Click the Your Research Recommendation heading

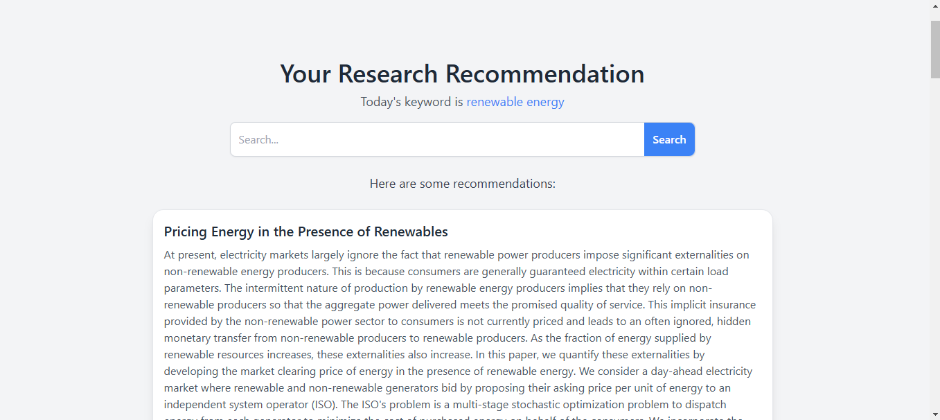(x=462, y=73)
